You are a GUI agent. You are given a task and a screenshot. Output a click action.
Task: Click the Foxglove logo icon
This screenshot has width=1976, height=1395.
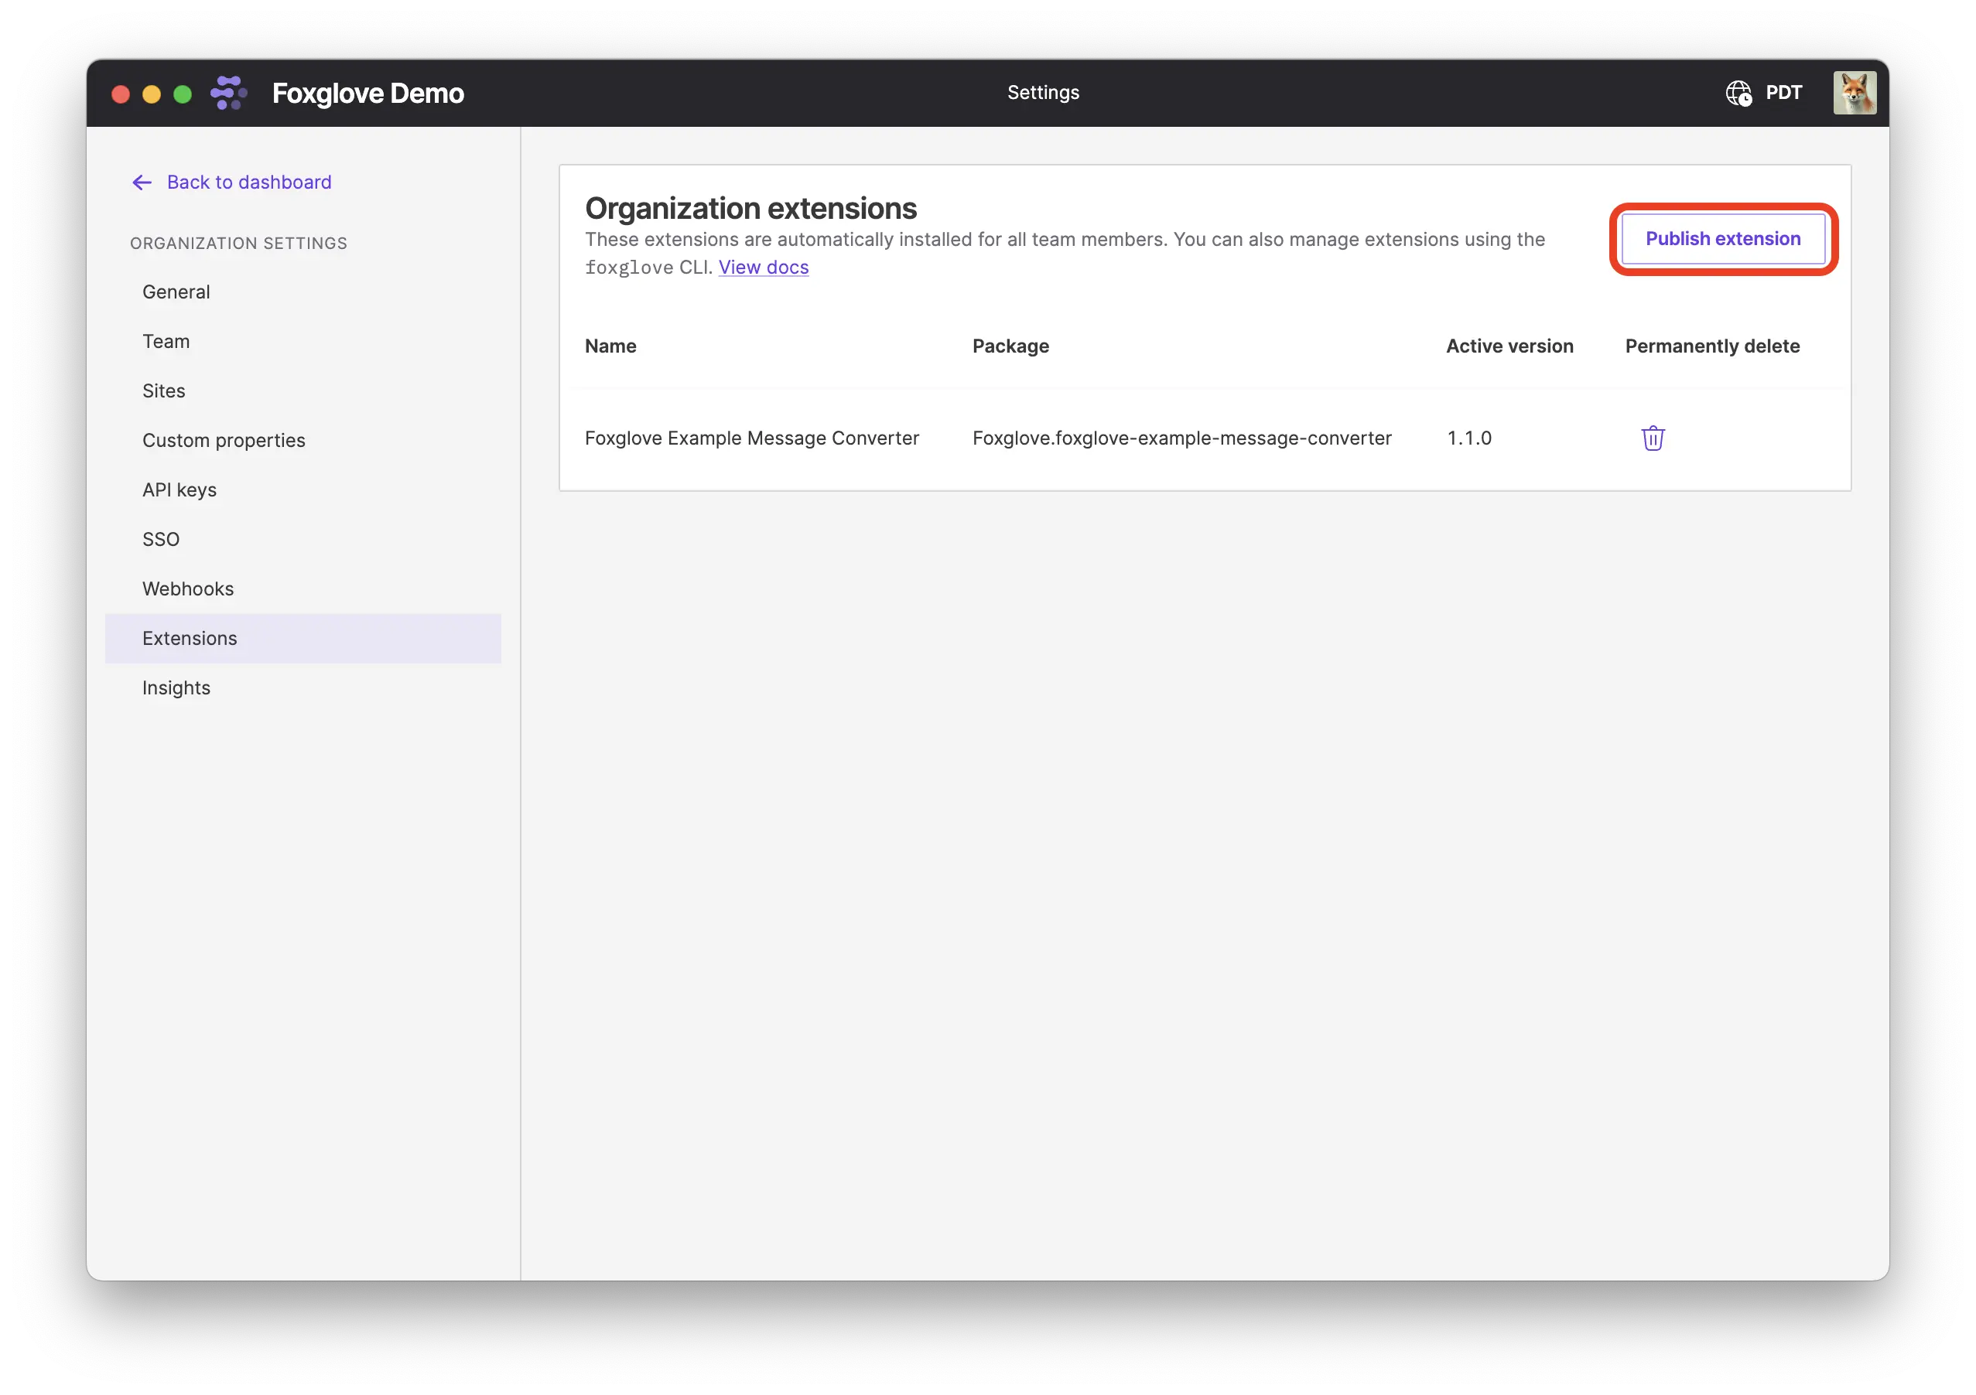(x=228, y=92)
